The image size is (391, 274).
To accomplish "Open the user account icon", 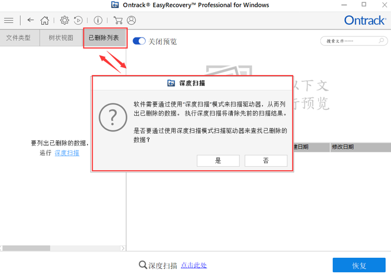I will pyautogui.click(x=131, y=20).
